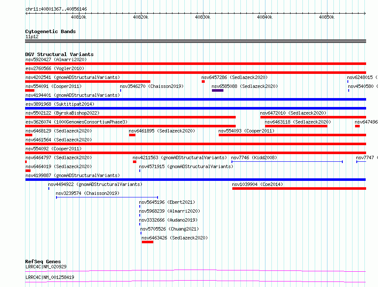The width and height of the screenshot is (378, 287).
Task: Select LRRC4C|NM_001258419 gene transcript
Action: tap(50, 277)
